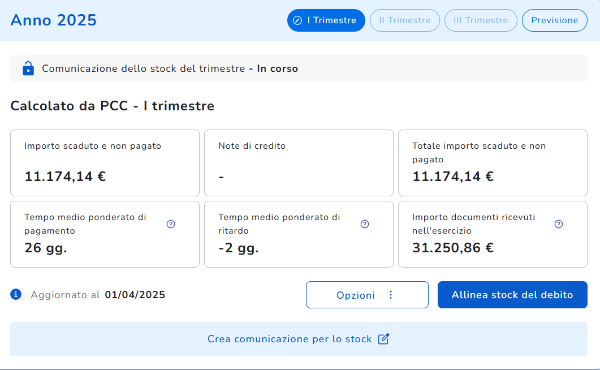Viewport: 600px width, 370px height.
Task: Click the info icon next to Aggiornato al
Action: 16,294
